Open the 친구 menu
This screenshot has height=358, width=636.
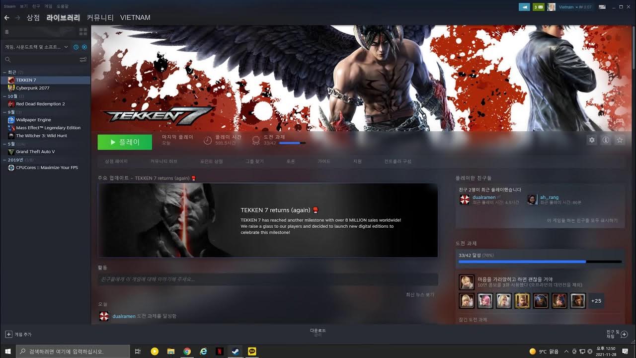pos(36,6)
